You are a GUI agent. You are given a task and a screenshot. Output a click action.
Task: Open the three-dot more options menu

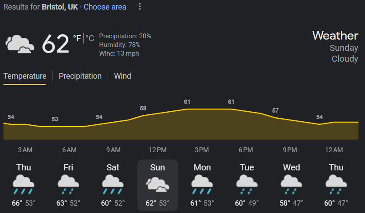click(x=140, y=7)
